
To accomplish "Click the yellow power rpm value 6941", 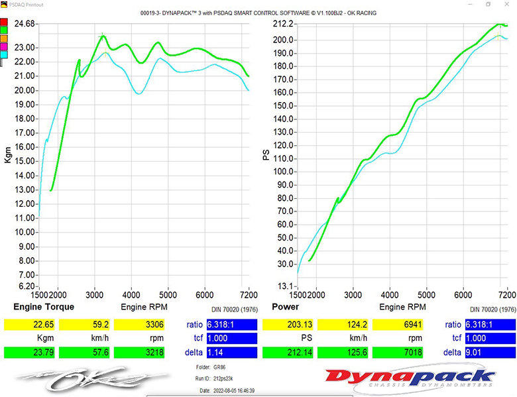I will click(398, 325).
